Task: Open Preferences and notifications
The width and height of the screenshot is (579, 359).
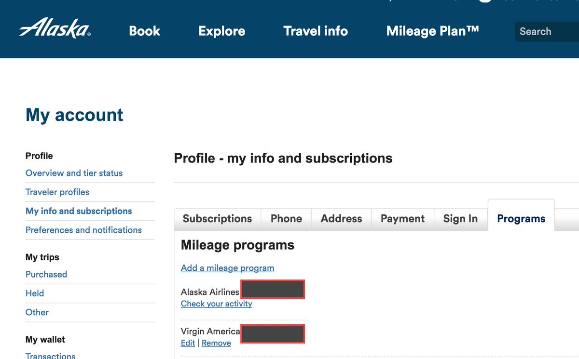Action: (83, 230)
